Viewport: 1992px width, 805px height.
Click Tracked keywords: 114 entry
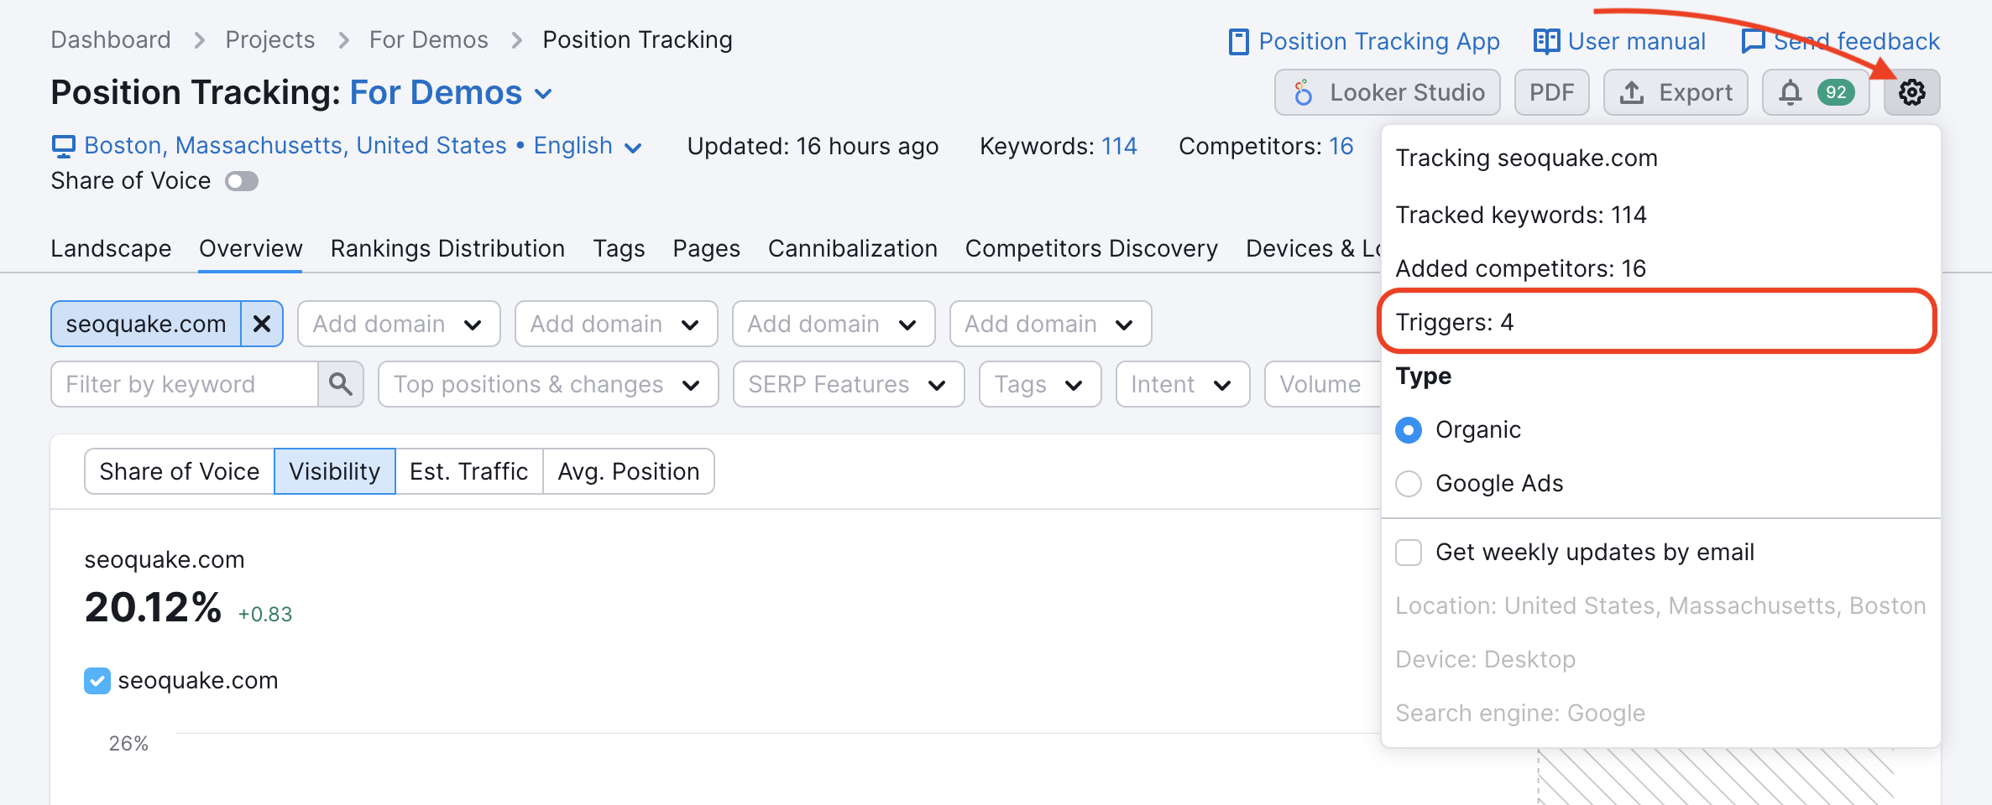(x=1520, y=215)
